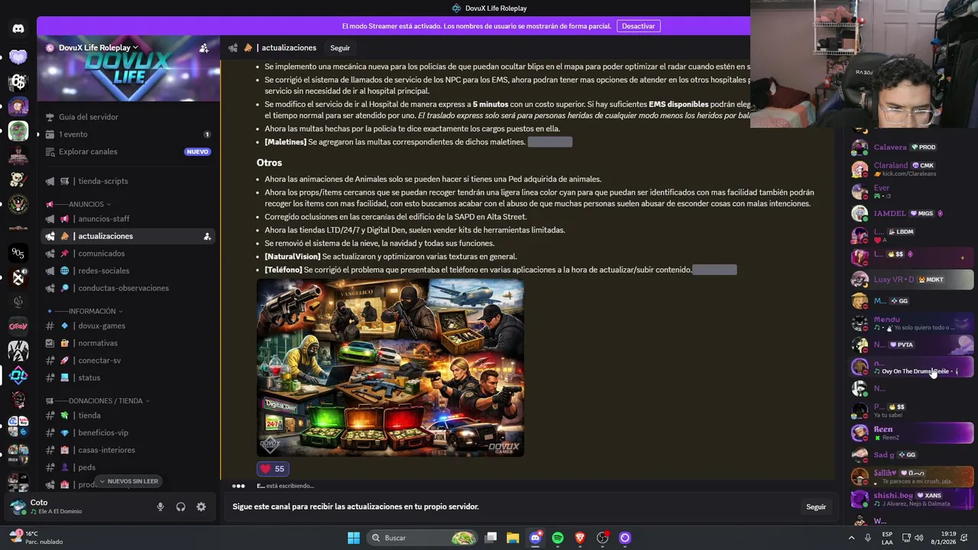
Task: Open Discord home direct messages
Action: [x=18, y=28]
